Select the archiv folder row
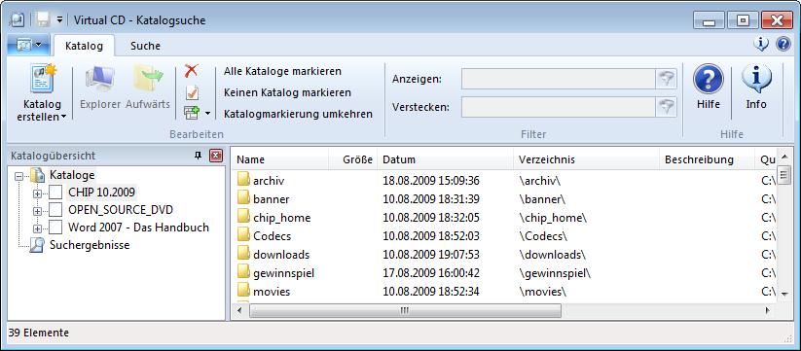The image size is (801, 351). [x=504, y=181]
